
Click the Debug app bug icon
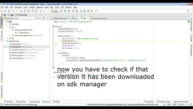(65, 11)
